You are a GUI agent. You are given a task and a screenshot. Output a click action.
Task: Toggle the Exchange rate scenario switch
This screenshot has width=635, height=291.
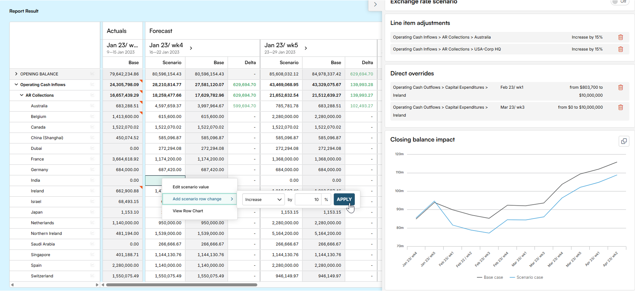620,2
